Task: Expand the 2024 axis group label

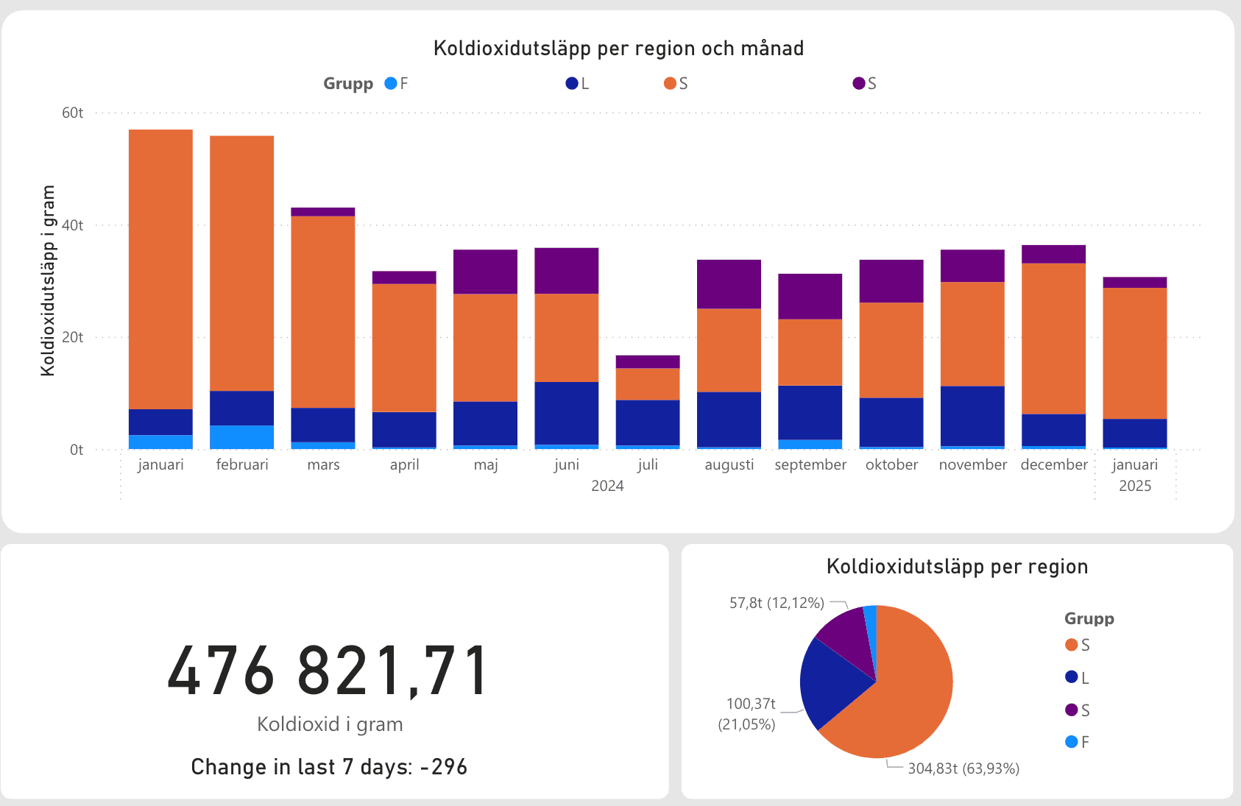Action: [607, 485]
